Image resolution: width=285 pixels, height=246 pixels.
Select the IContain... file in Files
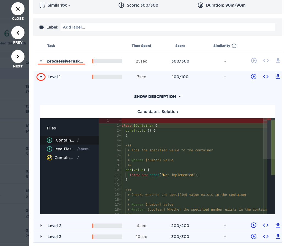[x=69, y=140]
